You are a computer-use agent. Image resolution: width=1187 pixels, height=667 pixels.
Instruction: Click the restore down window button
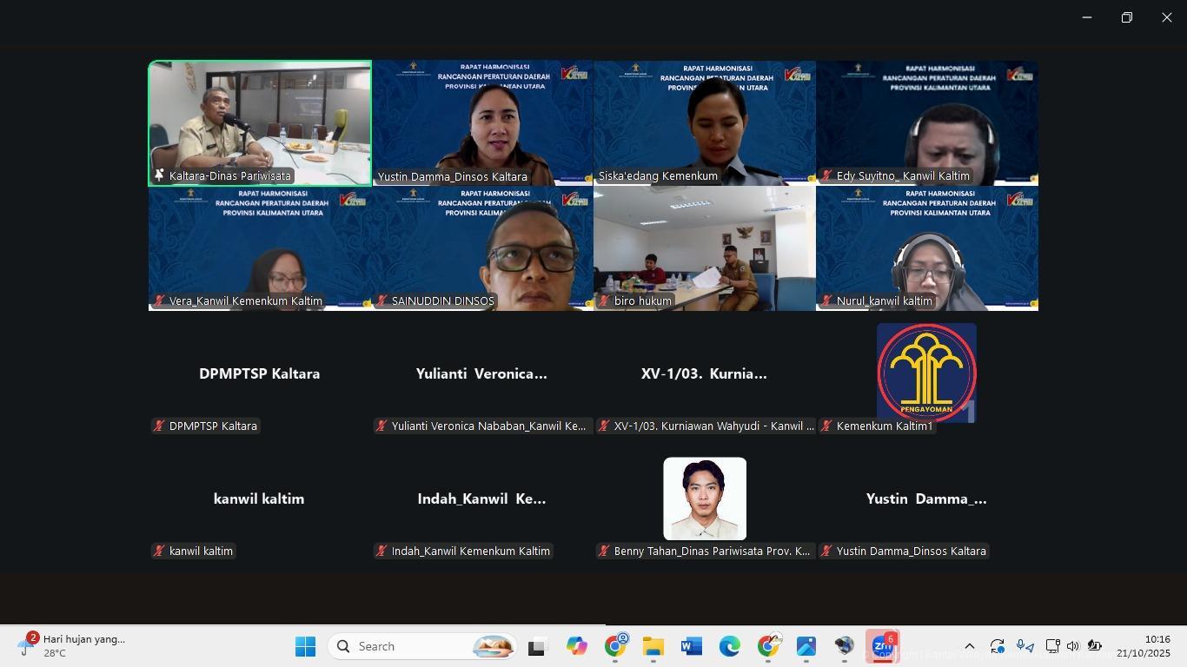point(1127,17)
